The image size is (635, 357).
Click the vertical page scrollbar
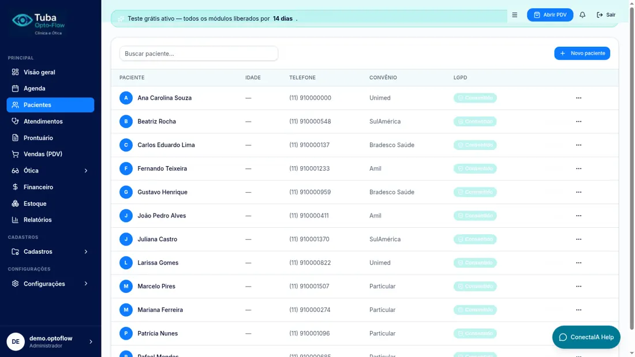coord(632,168)
